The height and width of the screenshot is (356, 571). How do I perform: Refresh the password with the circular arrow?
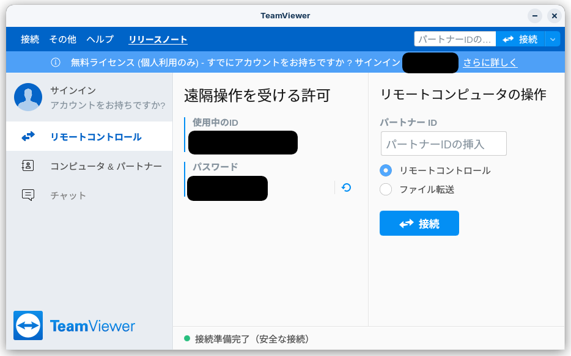tap(346, 187)
